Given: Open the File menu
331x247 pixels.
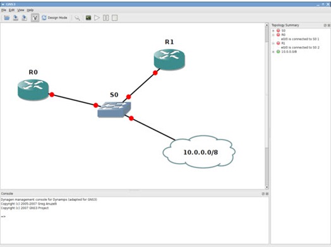Looking at the screenshot, I should point(4,10).
